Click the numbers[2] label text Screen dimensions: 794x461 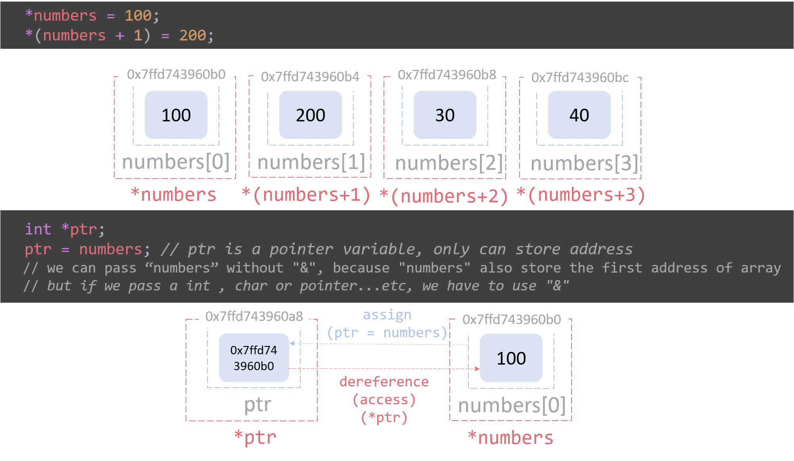coord(449,163)
